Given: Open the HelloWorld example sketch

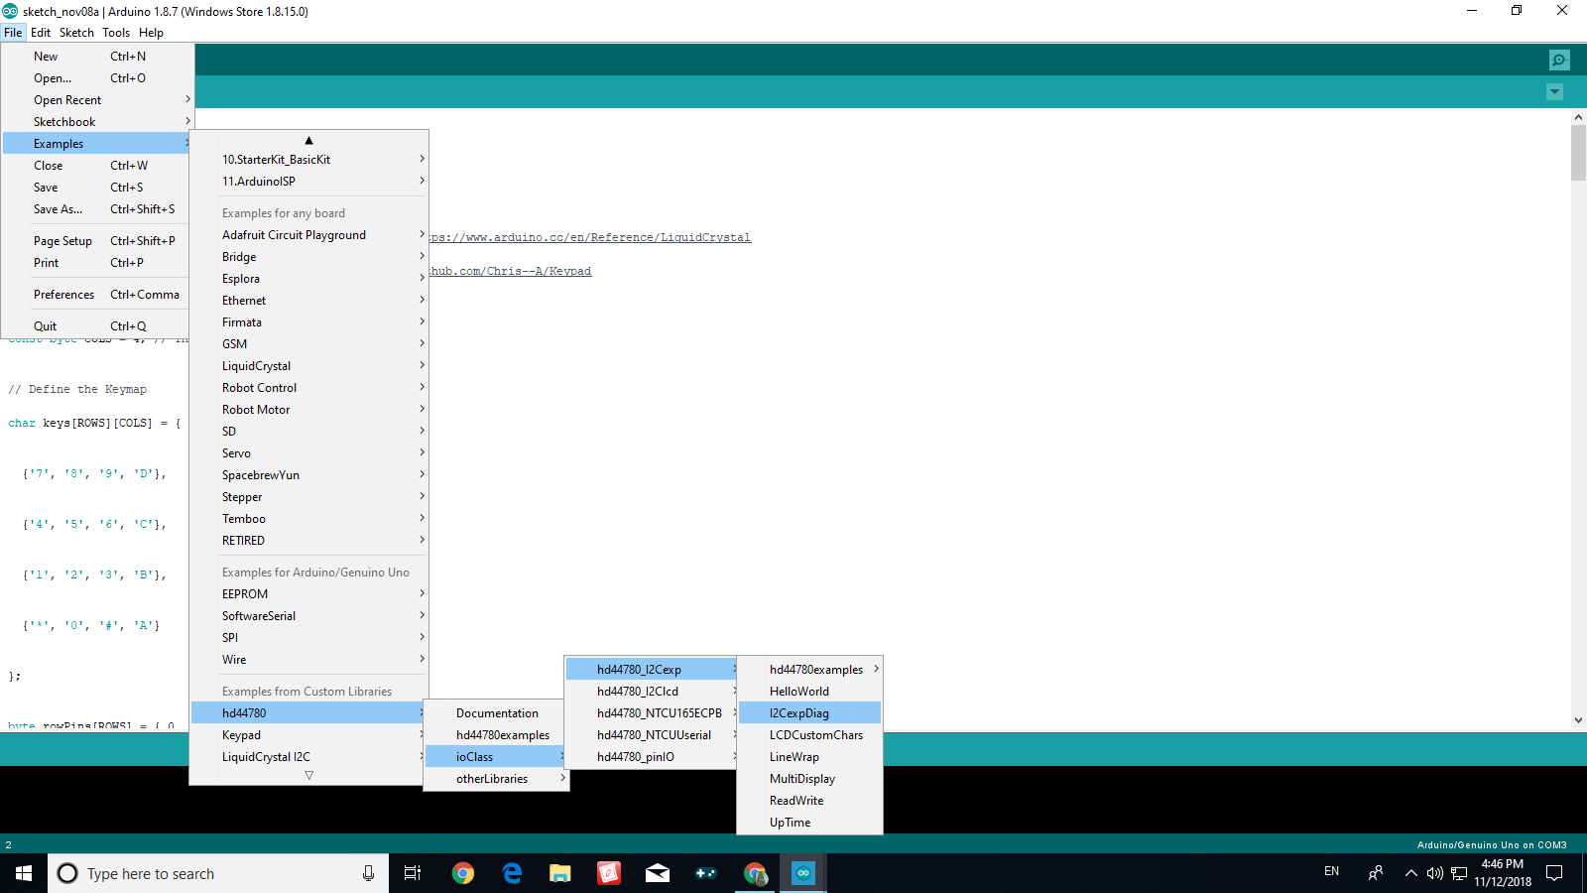Looking at the screenshot, I should click(809, 692).
